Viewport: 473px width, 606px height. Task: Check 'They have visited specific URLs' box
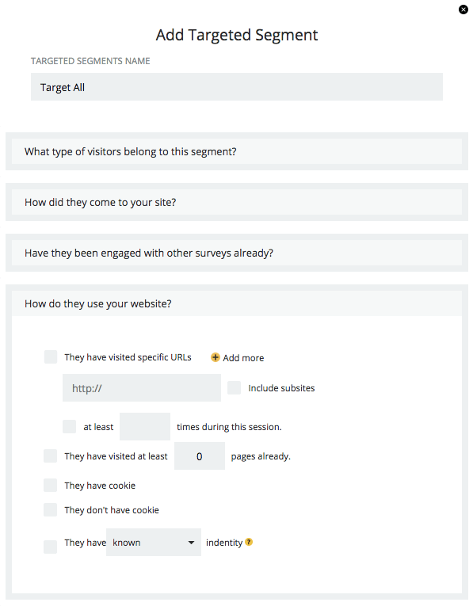click(x=51, y=356)
